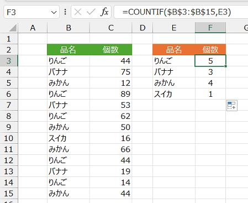Click the Select All corner triangle
The width and height of the screenshot is (248, 203).
point(13,28)
